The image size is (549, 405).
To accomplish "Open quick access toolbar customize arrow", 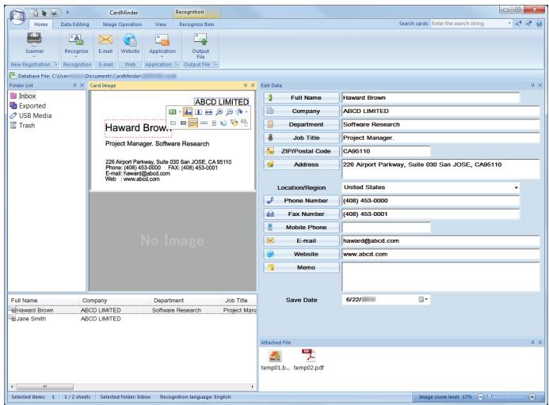I will coord(67,13).
